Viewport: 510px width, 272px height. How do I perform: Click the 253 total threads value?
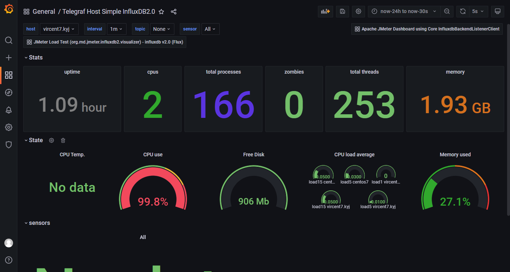(364, 105)
